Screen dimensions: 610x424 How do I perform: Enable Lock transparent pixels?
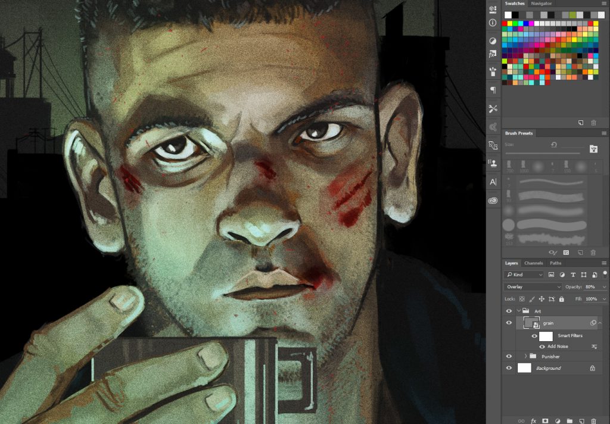pyautogui.click(x=522, y=298)
